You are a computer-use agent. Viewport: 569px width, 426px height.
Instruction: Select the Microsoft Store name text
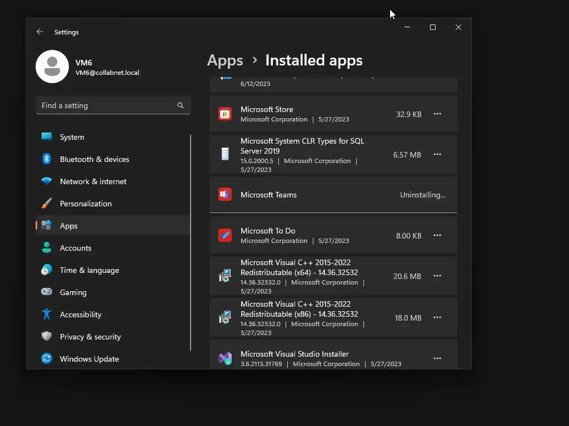[x=267, y=109]
